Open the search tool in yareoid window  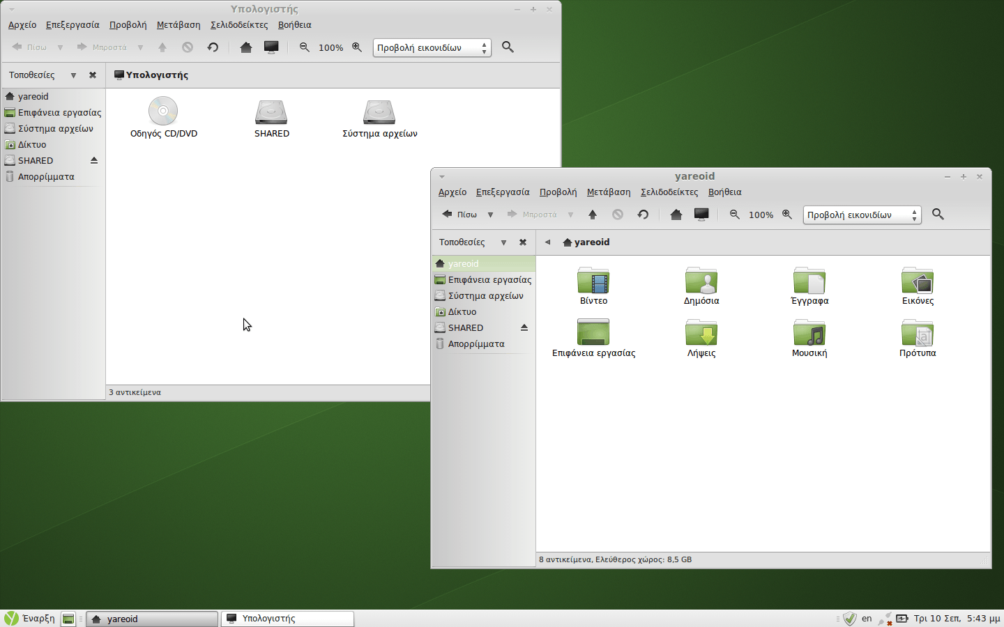click(x=938, y=215)
